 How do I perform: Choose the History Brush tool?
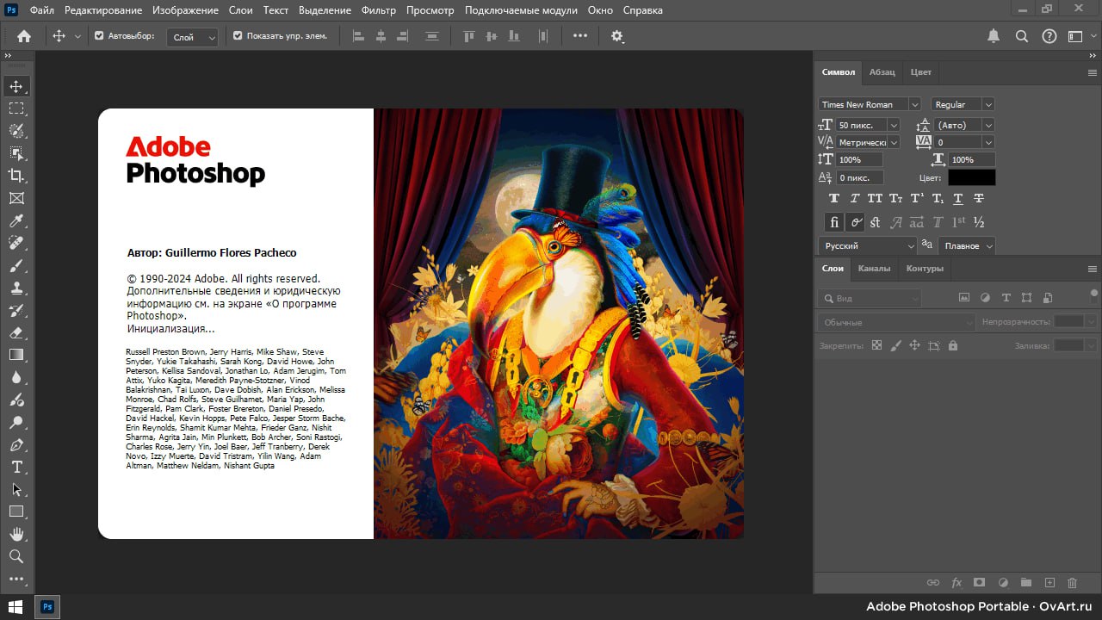coord(16,310)
